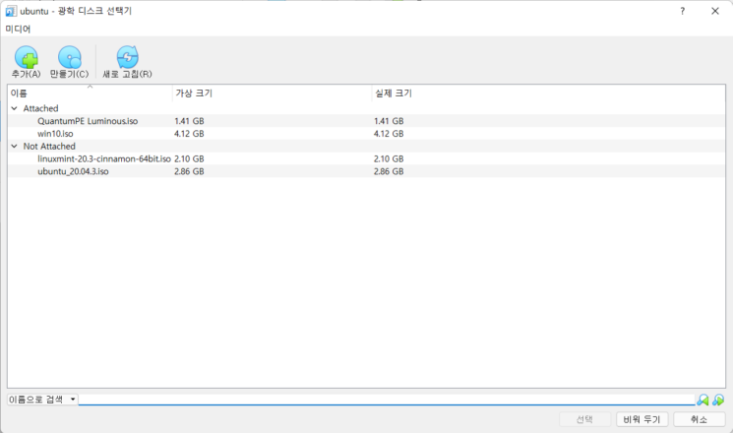Sort by the 이름 column header

point(89,93)
